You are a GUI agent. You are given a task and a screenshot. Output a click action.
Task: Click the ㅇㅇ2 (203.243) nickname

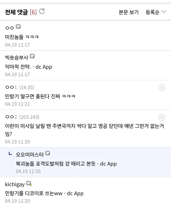pyautogui.click(x=11, y=117)
